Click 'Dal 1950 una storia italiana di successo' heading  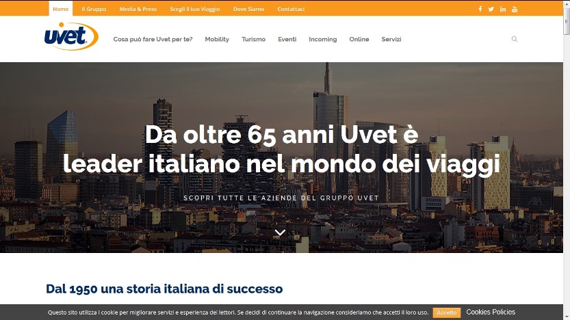pyautogui.click(x=164, y=289)
